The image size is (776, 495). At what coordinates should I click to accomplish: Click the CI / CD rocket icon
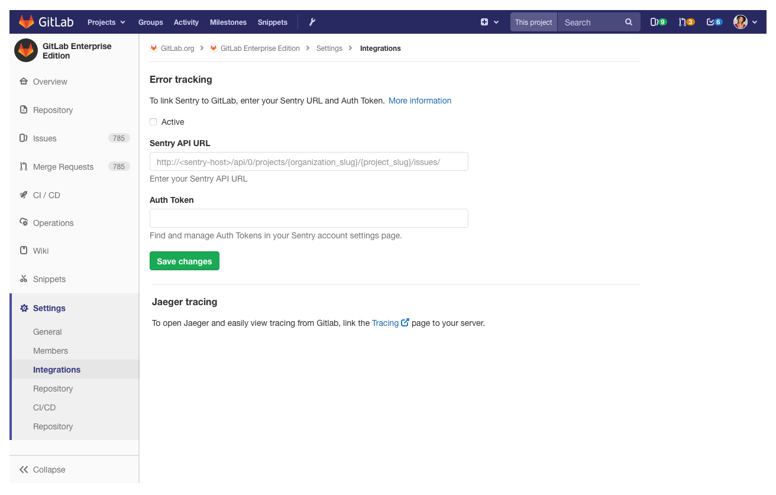(x=23, y=195)
